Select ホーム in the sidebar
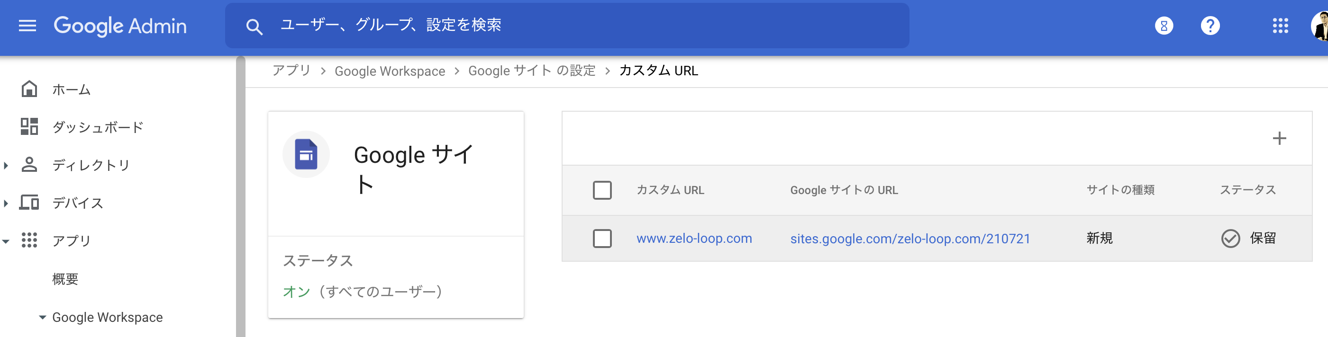The image size is (1328, 337). pyautogui.click(x=72, y=89)
